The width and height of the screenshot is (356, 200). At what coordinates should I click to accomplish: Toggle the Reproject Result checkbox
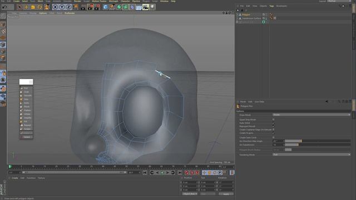(273, 126)
